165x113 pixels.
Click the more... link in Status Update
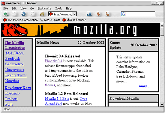pos(145,86)
